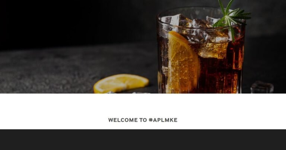Viewport: 286px width, 150px height.
Task: Click the white section left of heading
Action: click(x=54, y=111)
